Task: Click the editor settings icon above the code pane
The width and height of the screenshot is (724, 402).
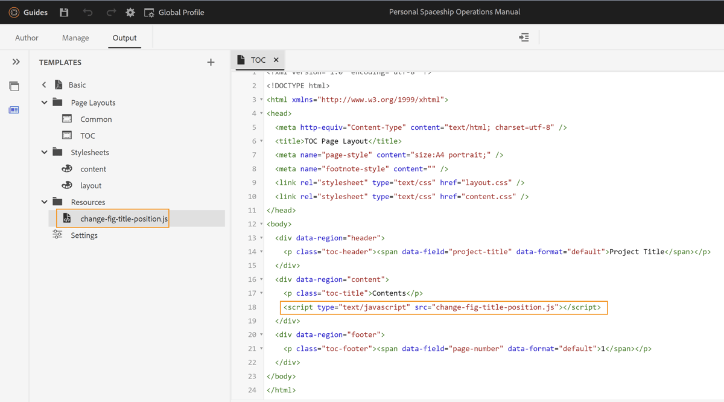Action: (524, 37)
